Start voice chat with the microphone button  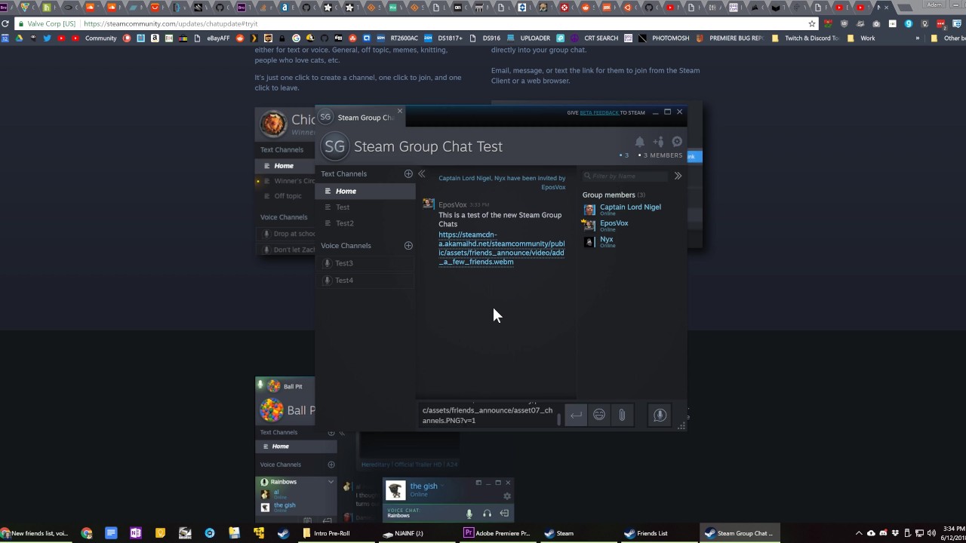tap(660, 415)
